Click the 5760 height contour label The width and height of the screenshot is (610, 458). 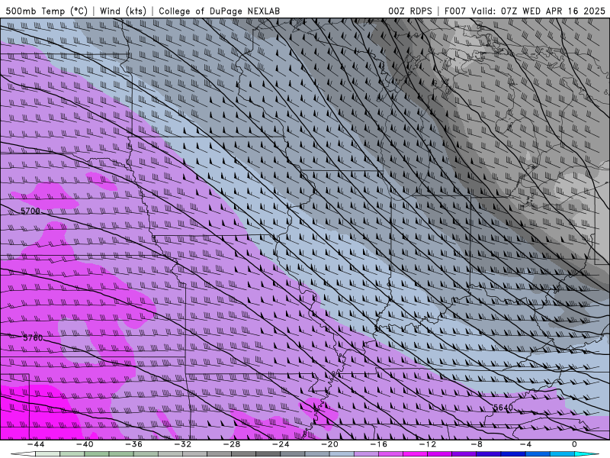pos(33,337)
